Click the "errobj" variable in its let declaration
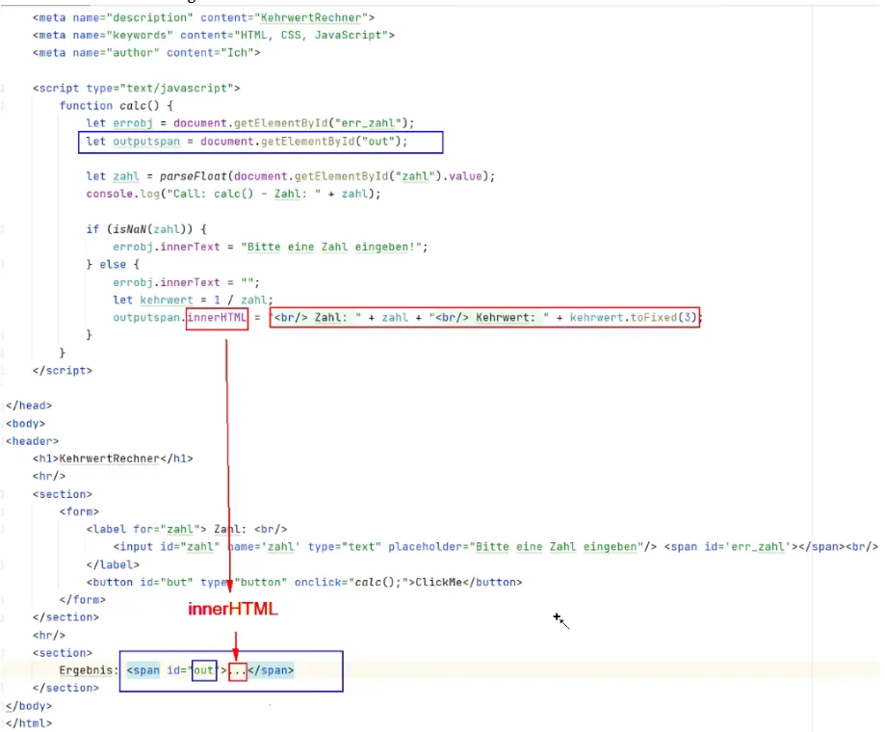 pos(133,123)
